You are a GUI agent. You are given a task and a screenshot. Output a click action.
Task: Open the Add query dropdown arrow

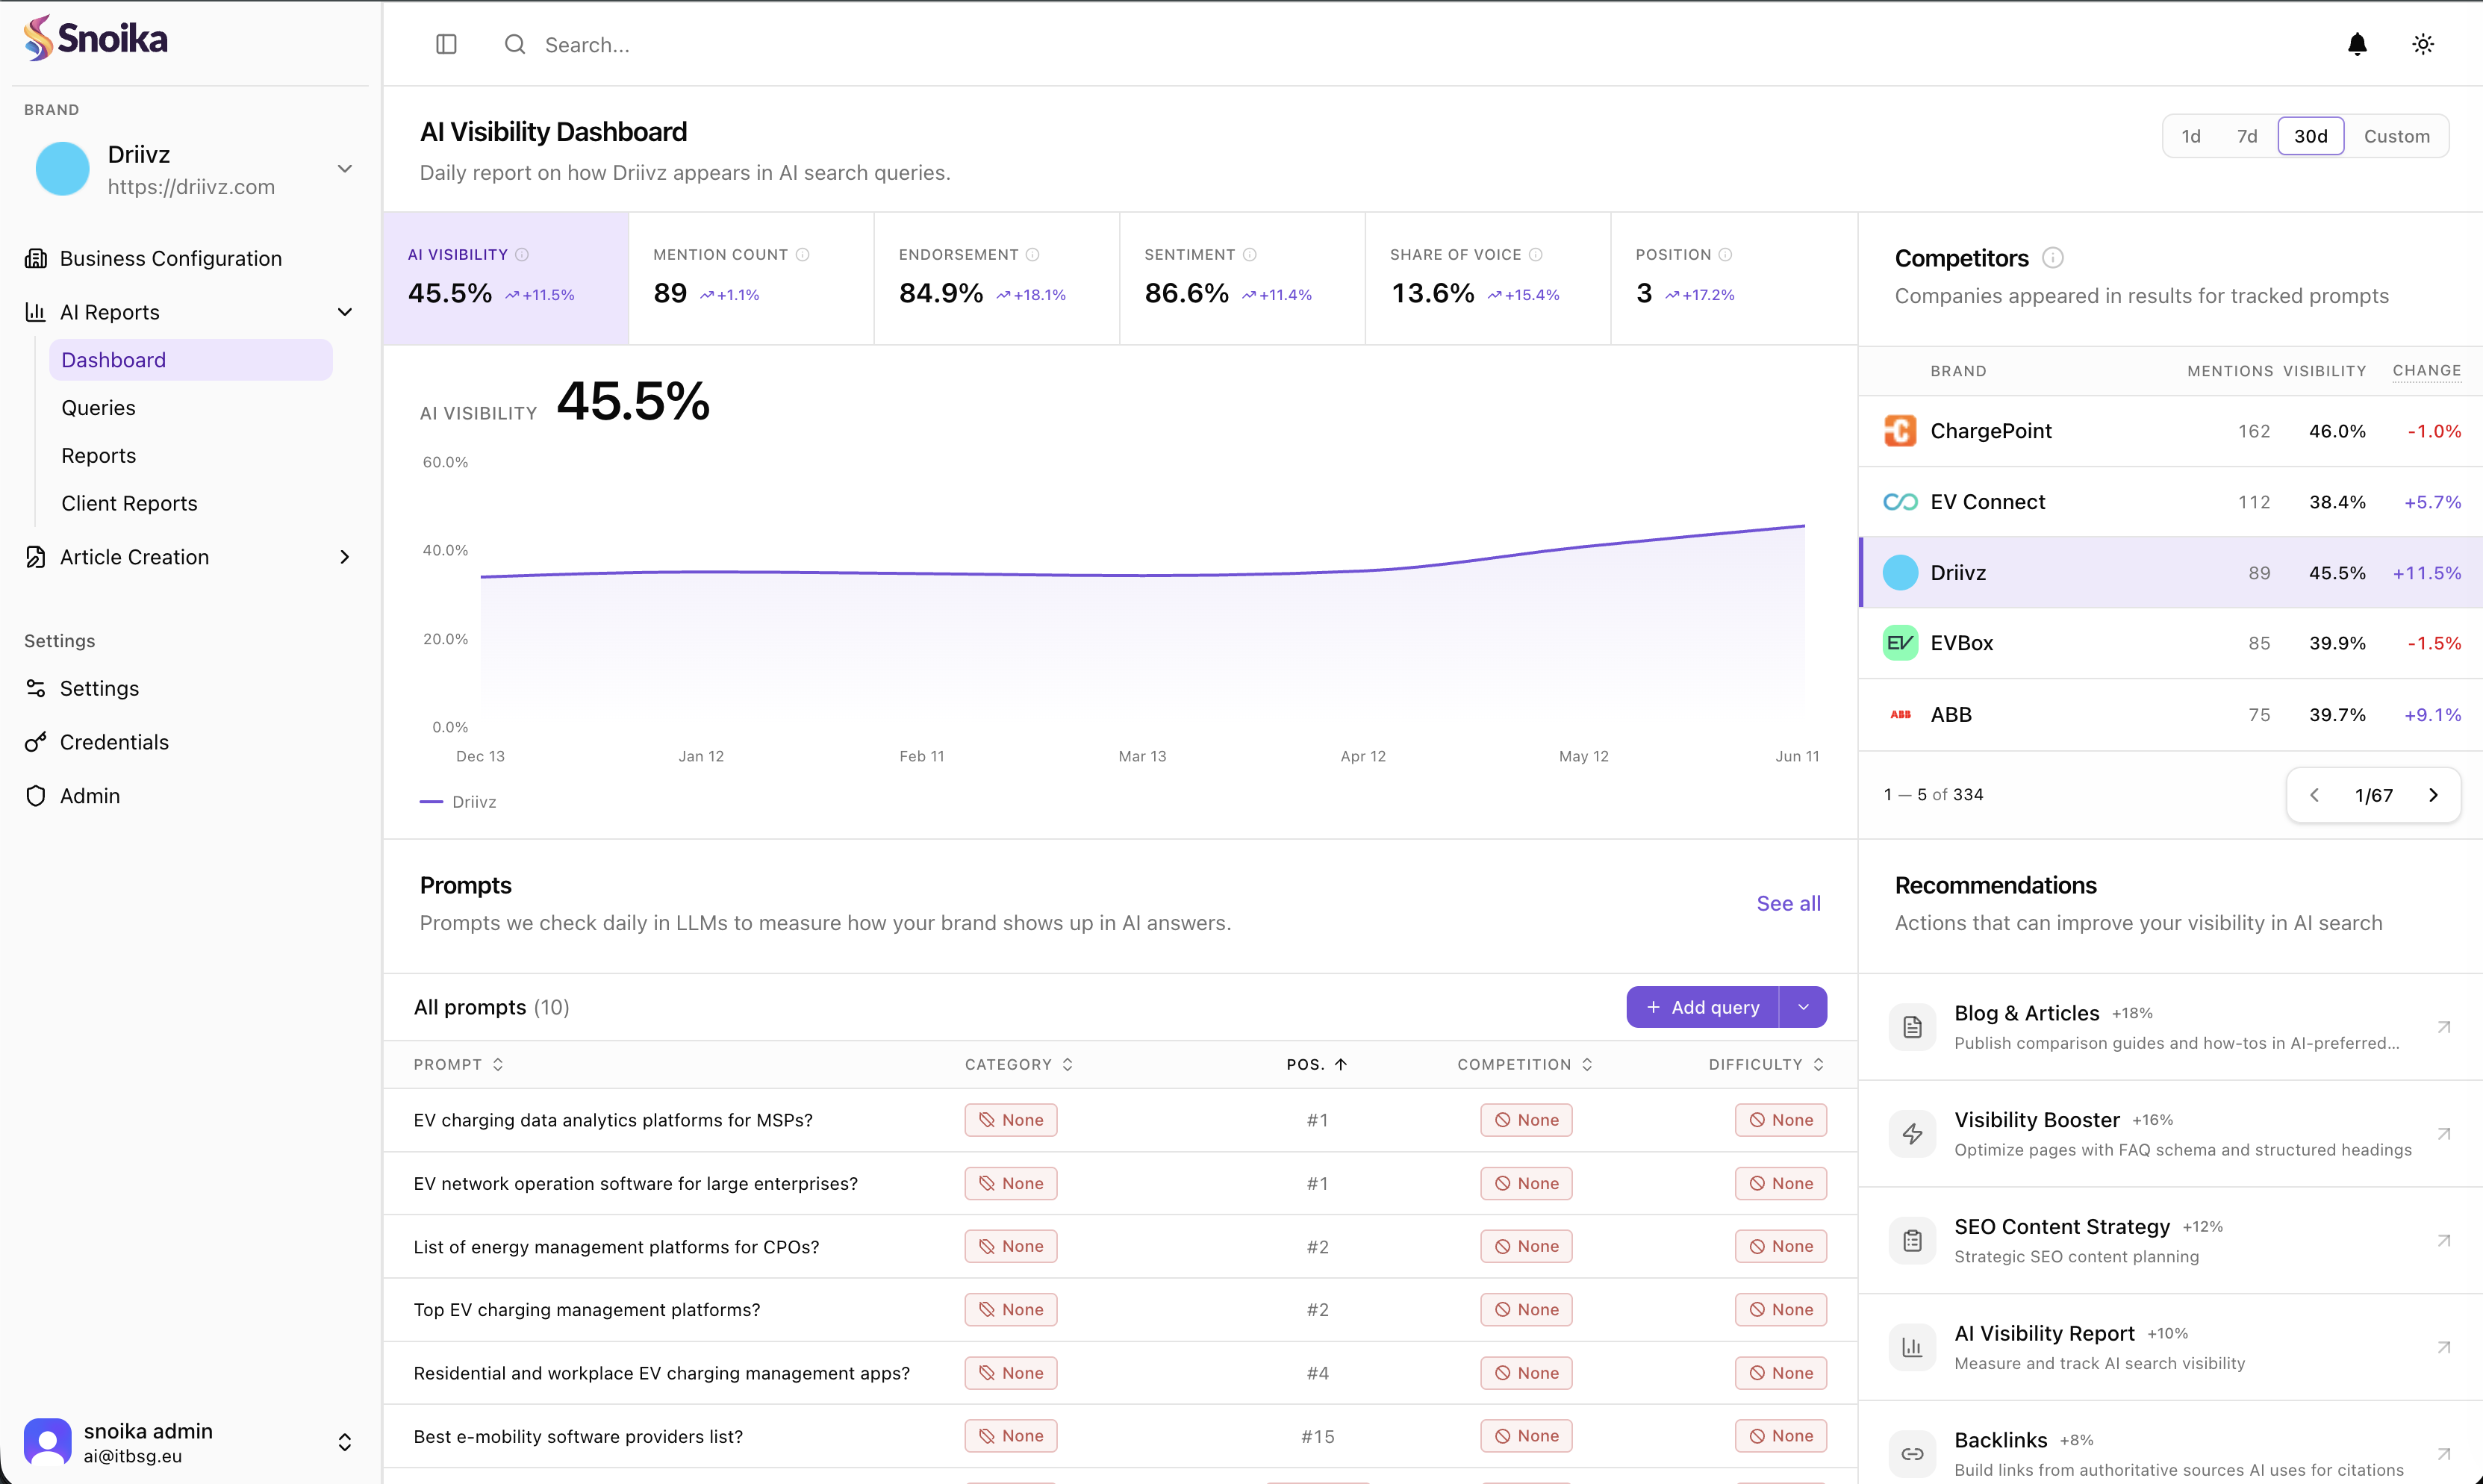[1803, 1007]
